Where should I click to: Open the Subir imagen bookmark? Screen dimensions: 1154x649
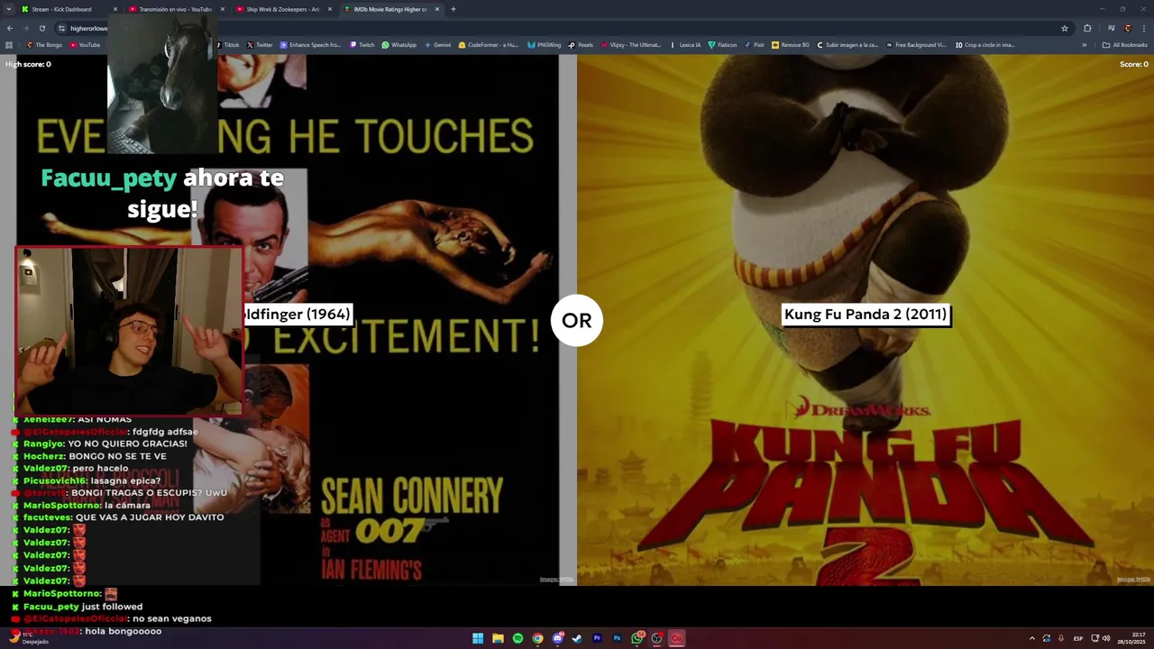847,44
